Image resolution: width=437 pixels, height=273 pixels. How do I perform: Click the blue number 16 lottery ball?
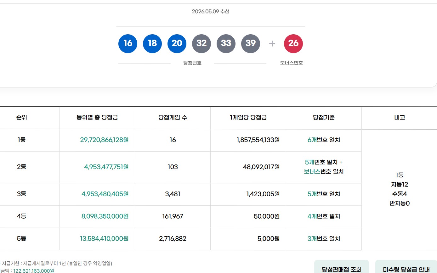click(128, 43)
